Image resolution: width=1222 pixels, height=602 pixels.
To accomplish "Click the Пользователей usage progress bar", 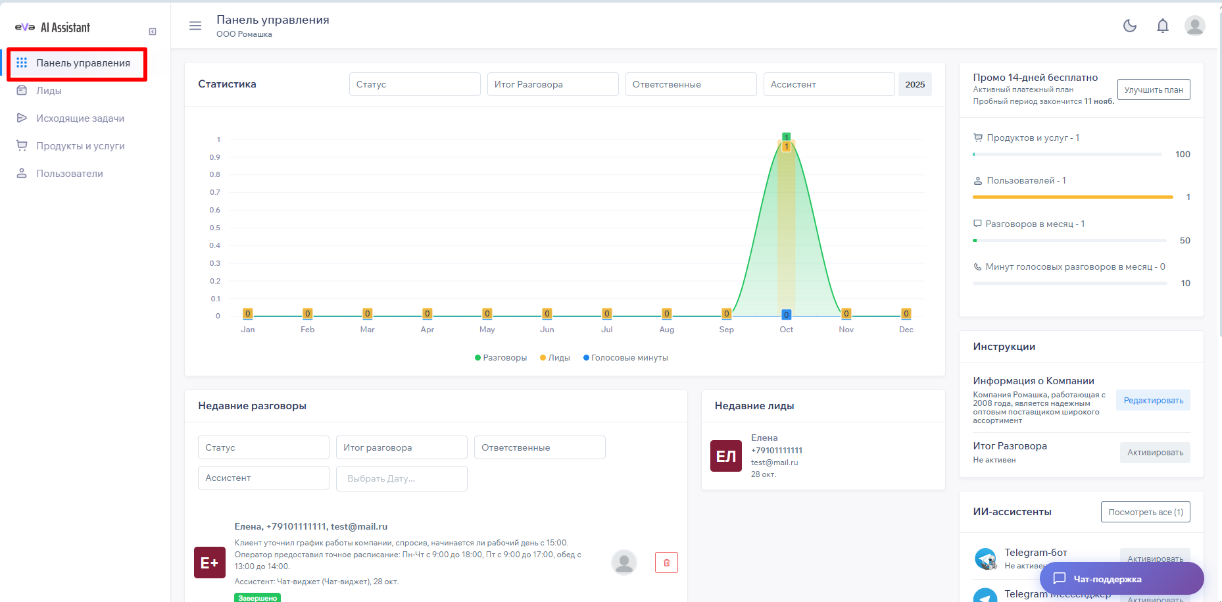I will click(x=1072, y=197).
